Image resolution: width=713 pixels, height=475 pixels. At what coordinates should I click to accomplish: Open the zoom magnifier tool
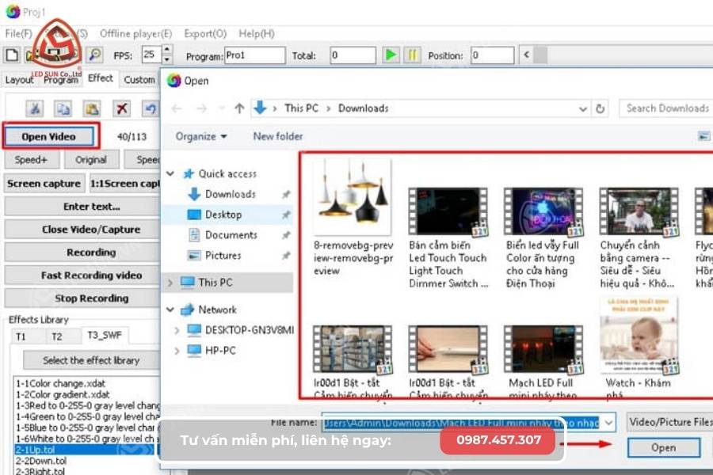pyautogui.click(x=95, y=55)
